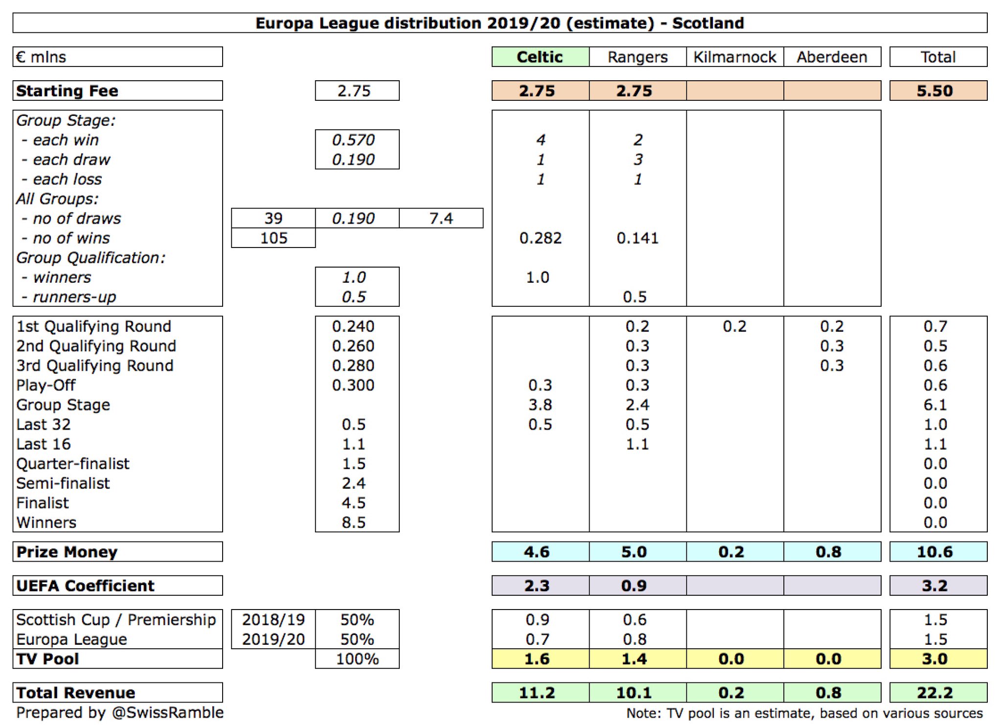Viewport: 1002px width, 725px height.
Task: Click the Starting Fee total '5.50' cell
Action: point(938,91)
